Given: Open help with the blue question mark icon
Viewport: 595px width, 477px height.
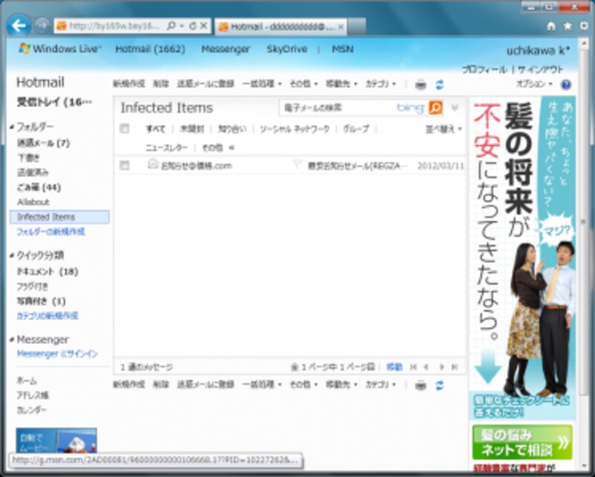Looking at the screenshot, I should click(566, 85).
